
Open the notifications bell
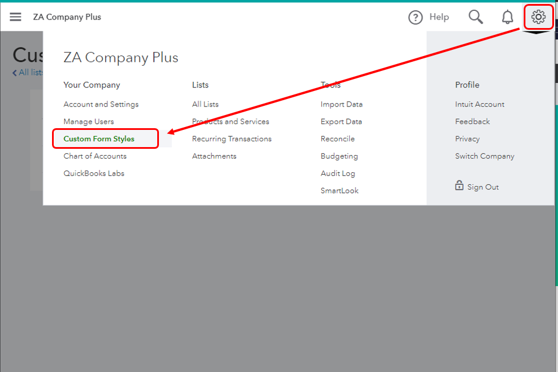pyautogui.click(x=508, y=17)
